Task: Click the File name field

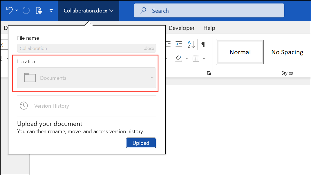Action: point(87,48)
